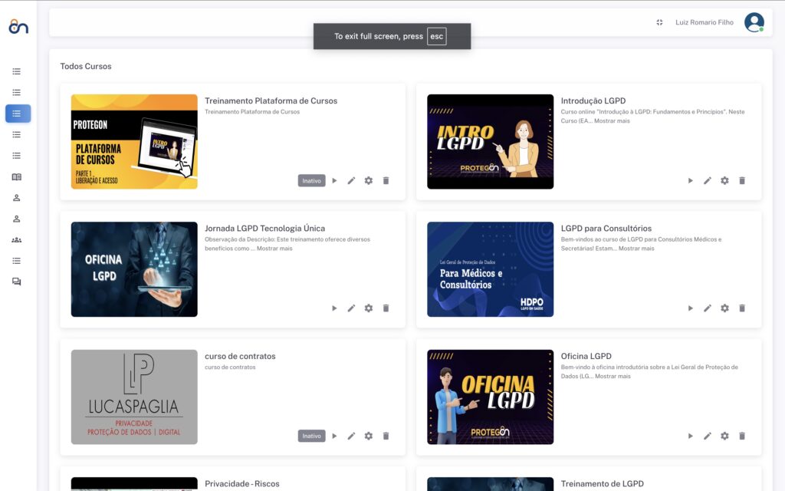Click the exit fullscreen icon in header

pyautogui.click(x=659, y=22)
